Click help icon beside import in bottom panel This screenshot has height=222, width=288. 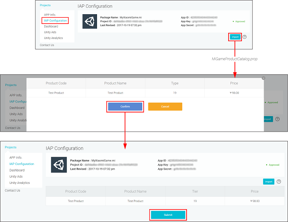point(279,181)
